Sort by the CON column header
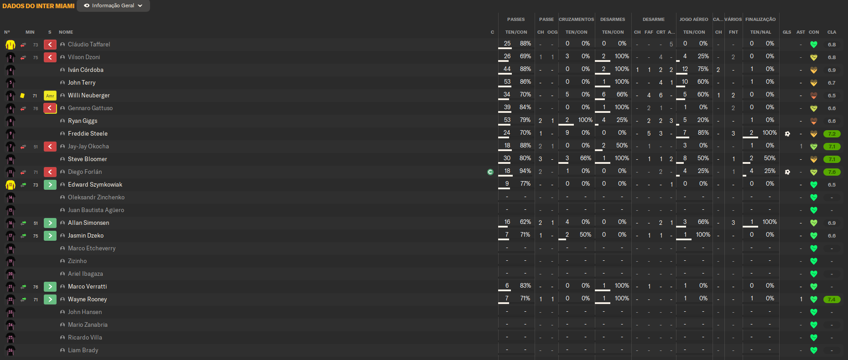This screenshot has width=848, height=360. [814, 32]
